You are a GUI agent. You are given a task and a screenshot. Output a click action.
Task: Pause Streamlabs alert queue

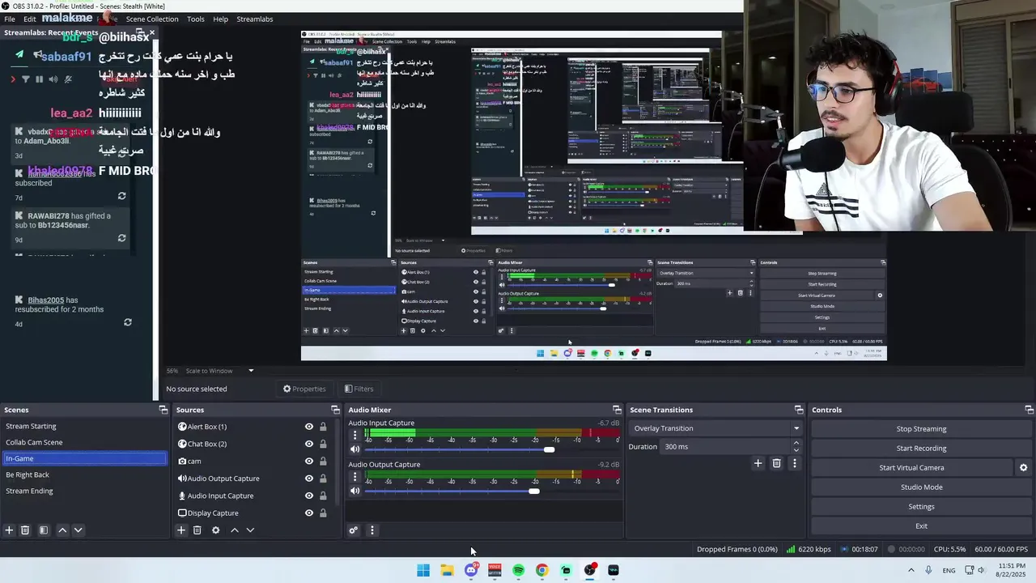tap(39, 79)
